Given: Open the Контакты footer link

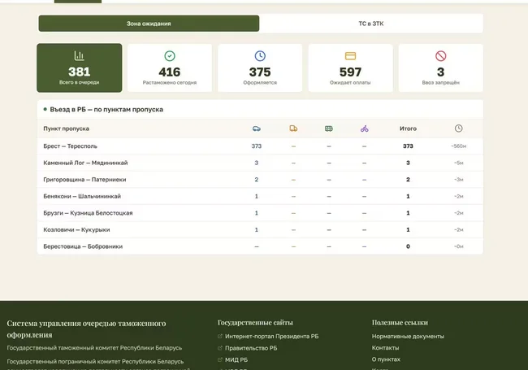Looking at the screenshot, I should coord(385,348).
